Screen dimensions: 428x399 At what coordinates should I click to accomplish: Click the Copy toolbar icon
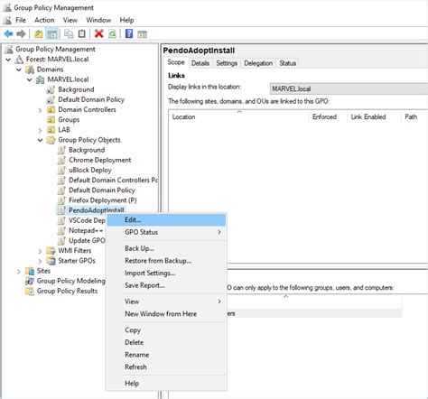click(x=69, y=33)
